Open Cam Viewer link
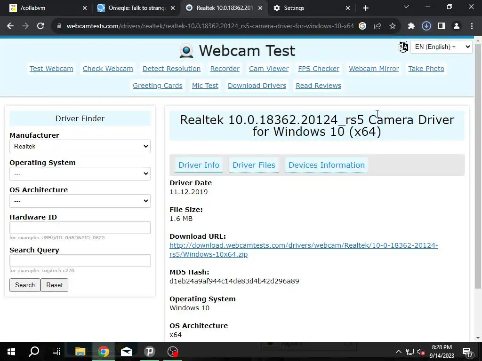 [269, 69]
